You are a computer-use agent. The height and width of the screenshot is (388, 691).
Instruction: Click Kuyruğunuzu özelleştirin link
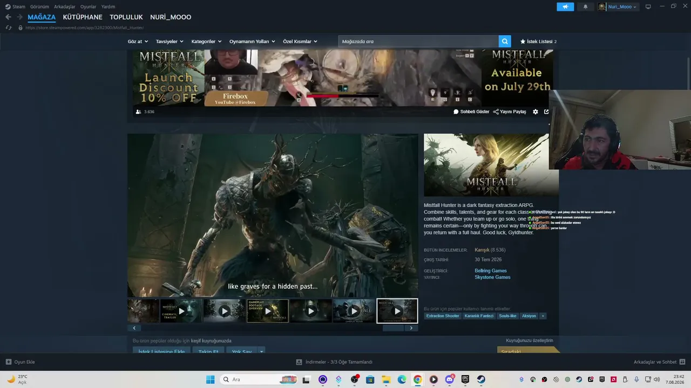(x=530, y=341)
